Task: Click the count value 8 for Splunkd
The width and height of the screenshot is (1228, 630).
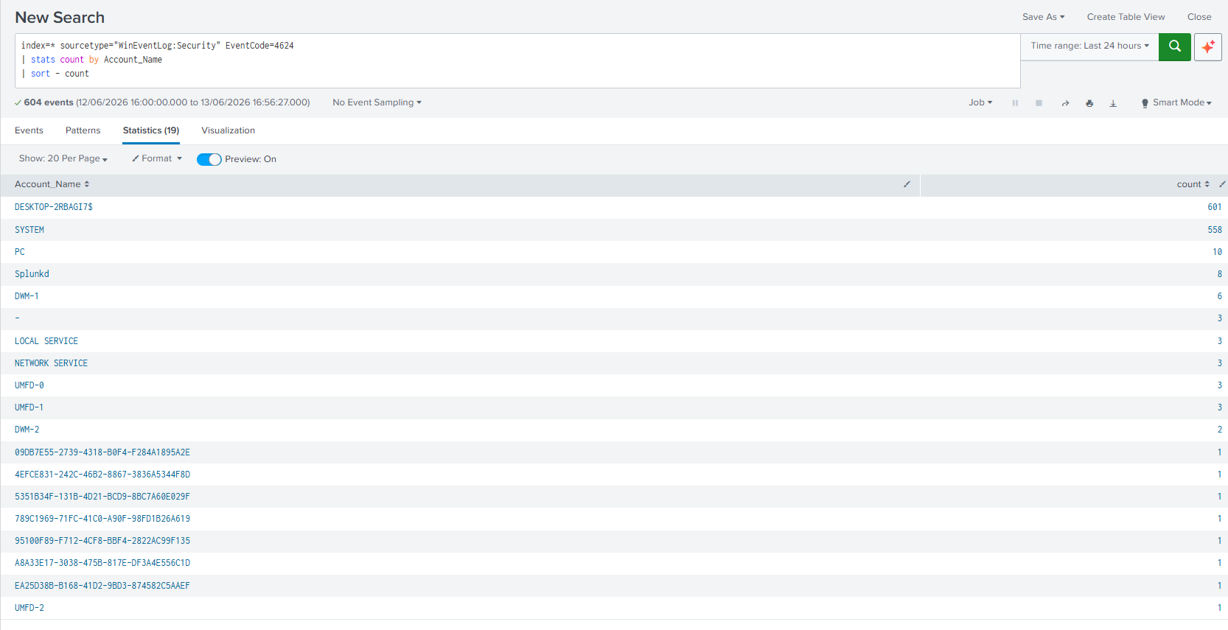Action: pyautogui.click(x=1219, y=274)
